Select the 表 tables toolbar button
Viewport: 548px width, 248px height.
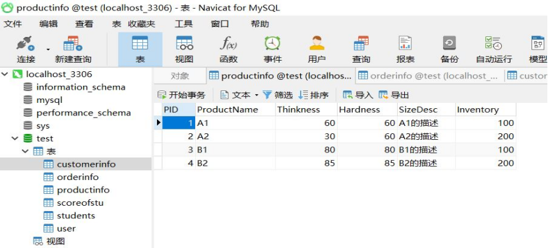[x=140, y=49]
